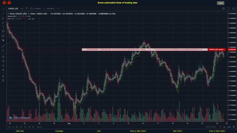Enter fullscreen mode for the chart
The image size is (237, 133).
(228, 9)
